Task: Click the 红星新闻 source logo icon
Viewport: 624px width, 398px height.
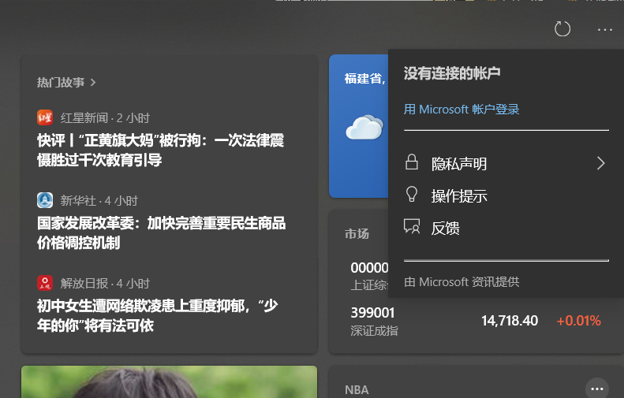Action: pos(45,117)
